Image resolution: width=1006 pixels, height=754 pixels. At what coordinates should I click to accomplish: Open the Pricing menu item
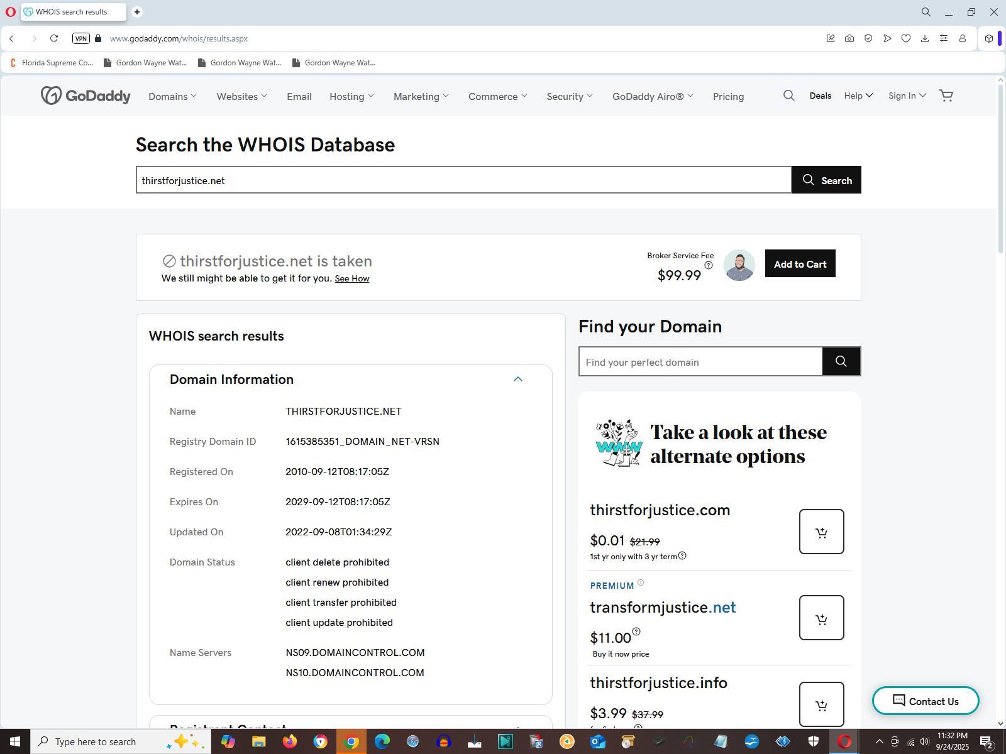coord(728,96)
